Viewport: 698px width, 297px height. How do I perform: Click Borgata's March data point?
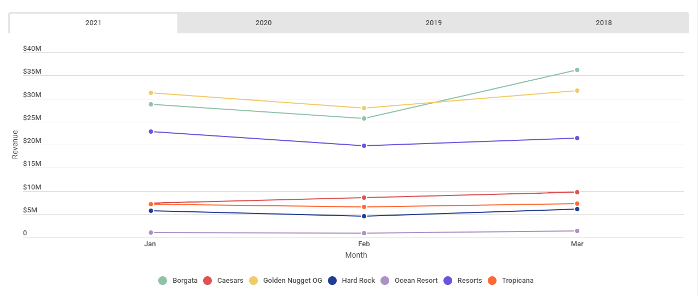tap(577, 70)
